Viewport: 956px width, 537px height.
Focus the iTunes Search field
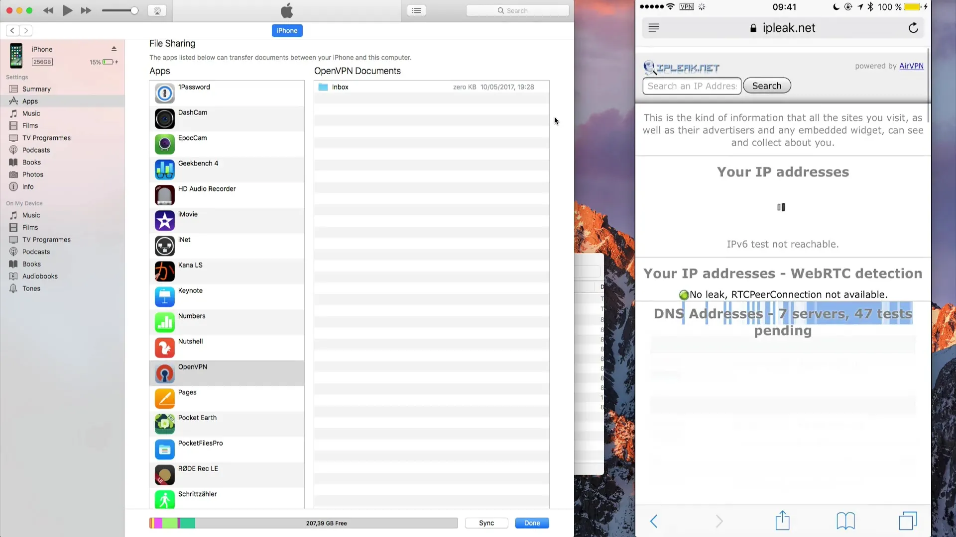tap(517, 10)
